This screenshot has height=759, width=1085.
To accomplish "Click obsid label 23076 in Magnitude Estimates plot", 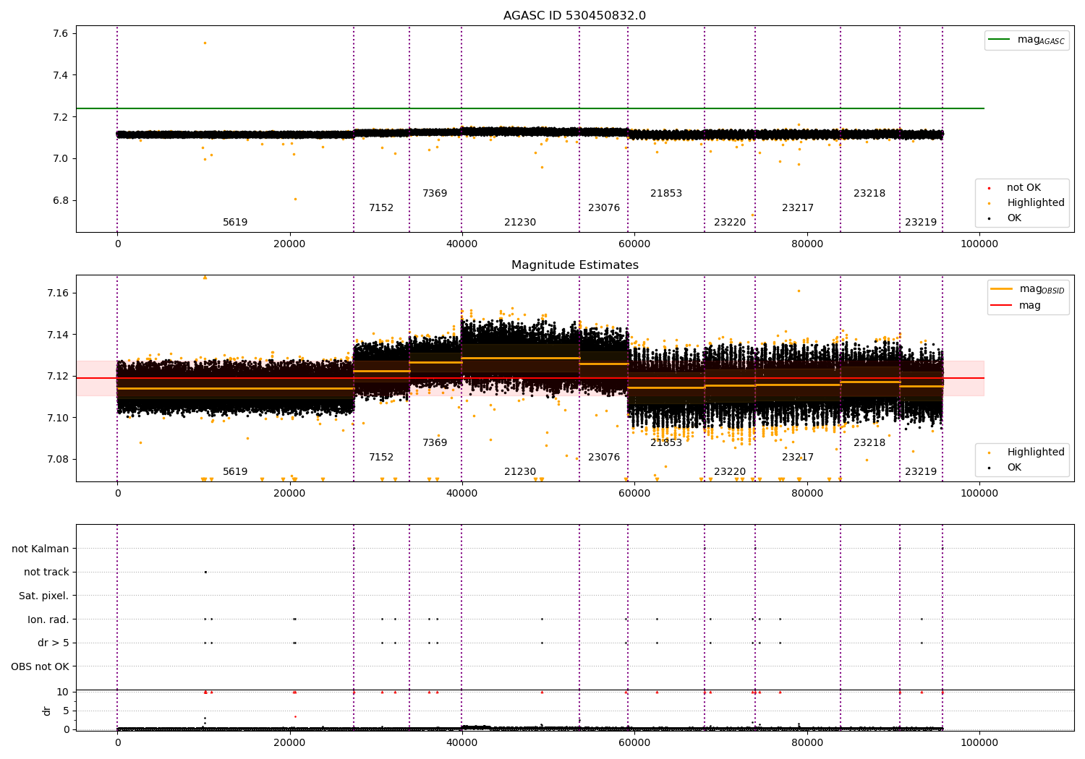I will click(604, 458).
